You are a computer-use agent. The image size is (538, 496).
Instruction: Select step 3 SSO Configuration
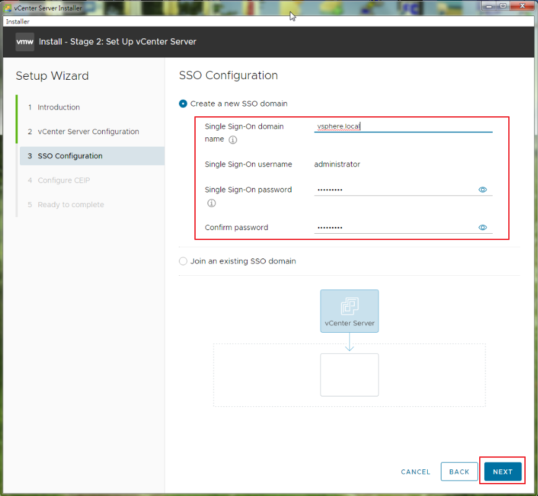(x=92, y=156)
